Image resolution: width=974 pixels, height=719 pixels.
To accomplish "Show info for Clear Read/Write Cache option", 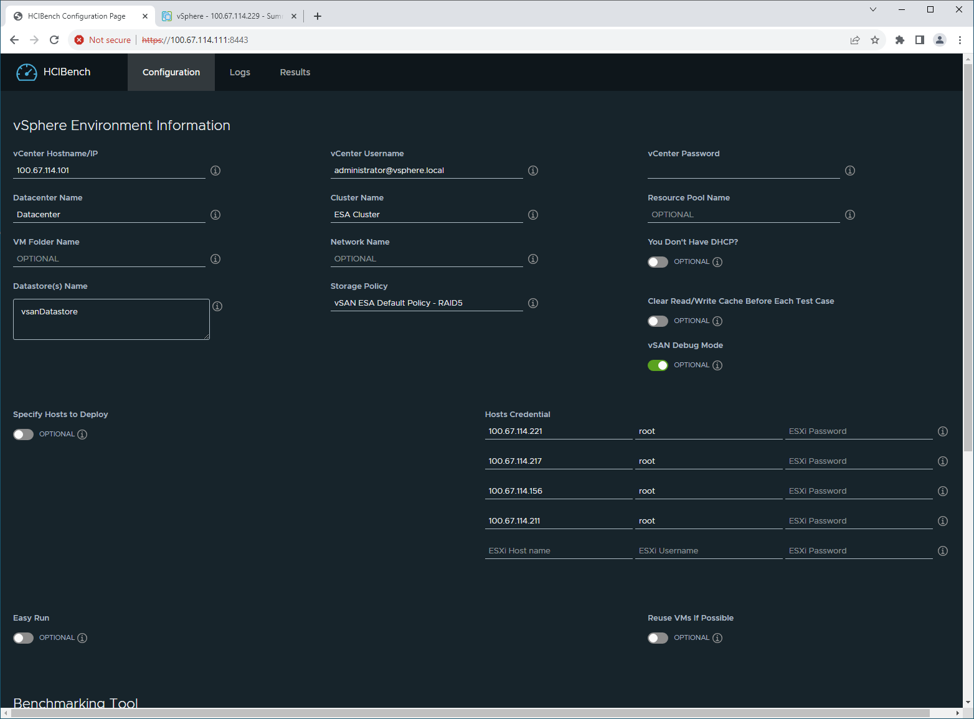I will pyautogui.click(x=717, y=321).
